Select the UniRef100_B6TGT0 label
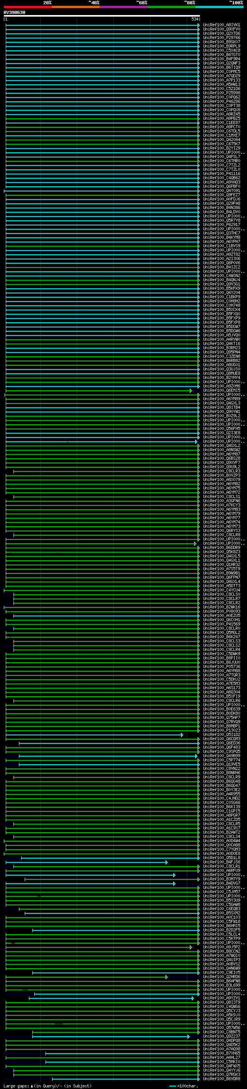The image size is (247, 1089). [221, 54]
